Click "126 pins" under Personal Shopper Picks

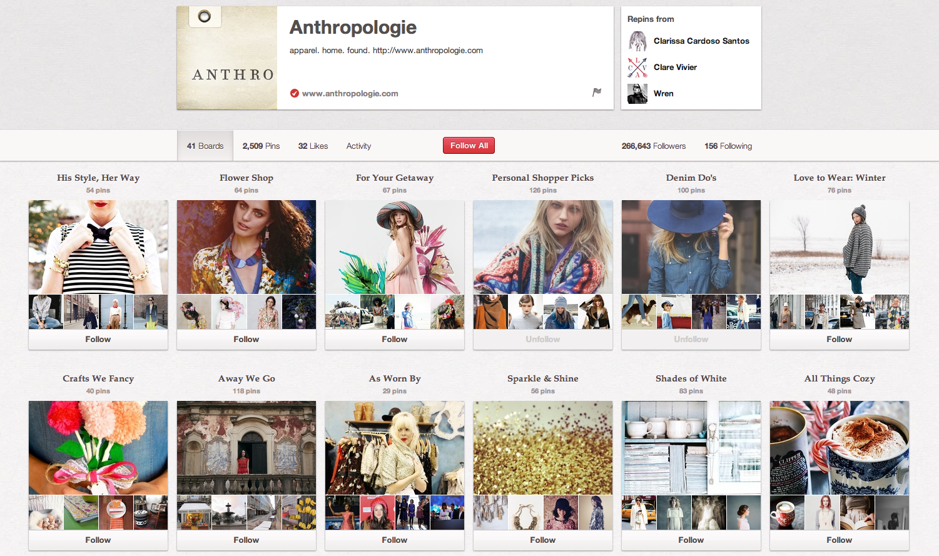543,190
